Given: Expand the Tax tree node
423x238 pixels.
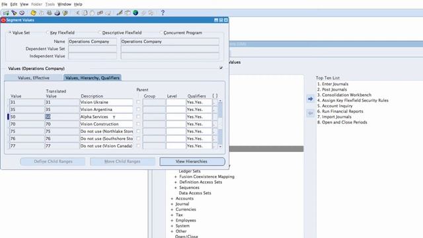Looking at the screenshot, I should click(x=172, y=215).
